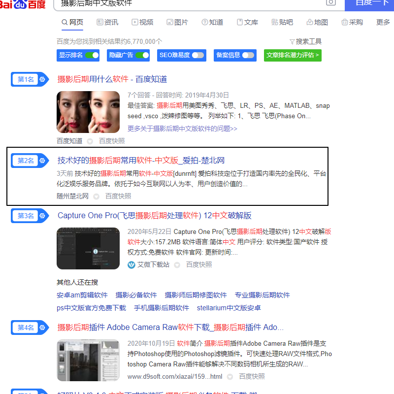
Task: Click the 第2名 rank badge icon
Action: point(30,161)
